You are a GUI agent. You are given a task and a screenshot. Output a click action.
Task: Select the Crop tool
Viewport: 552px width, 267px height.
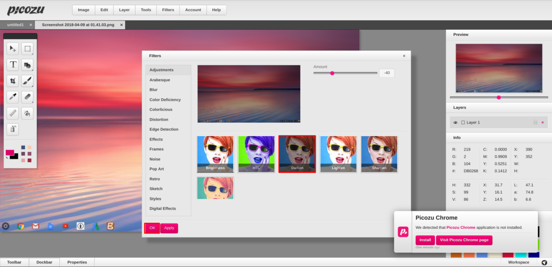[x=13, y=81]
